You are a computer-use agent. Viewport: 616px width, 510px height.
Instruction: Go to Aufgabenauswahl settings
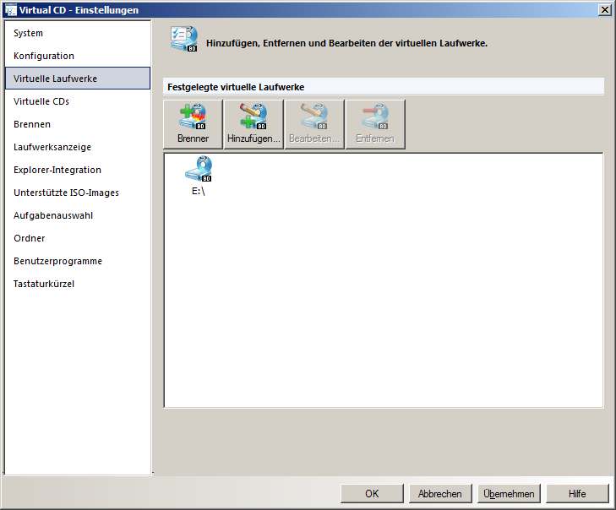(78, 215)
